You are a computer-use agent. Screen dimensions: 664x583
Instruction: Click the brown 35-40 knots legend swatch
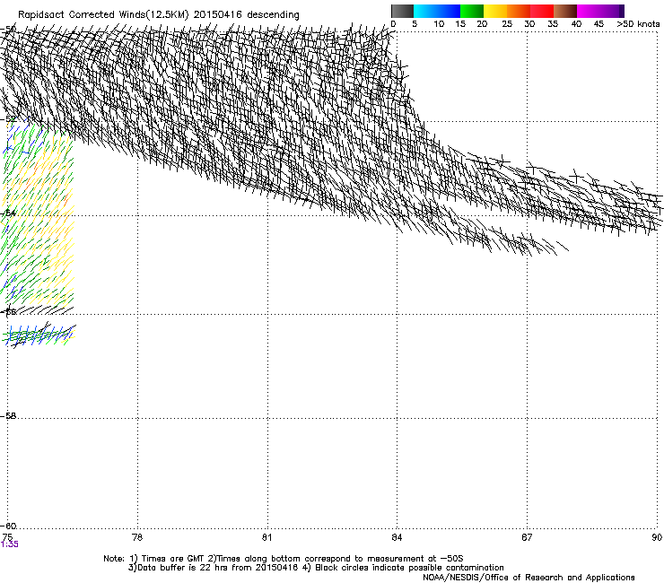[x=565, y=11]
